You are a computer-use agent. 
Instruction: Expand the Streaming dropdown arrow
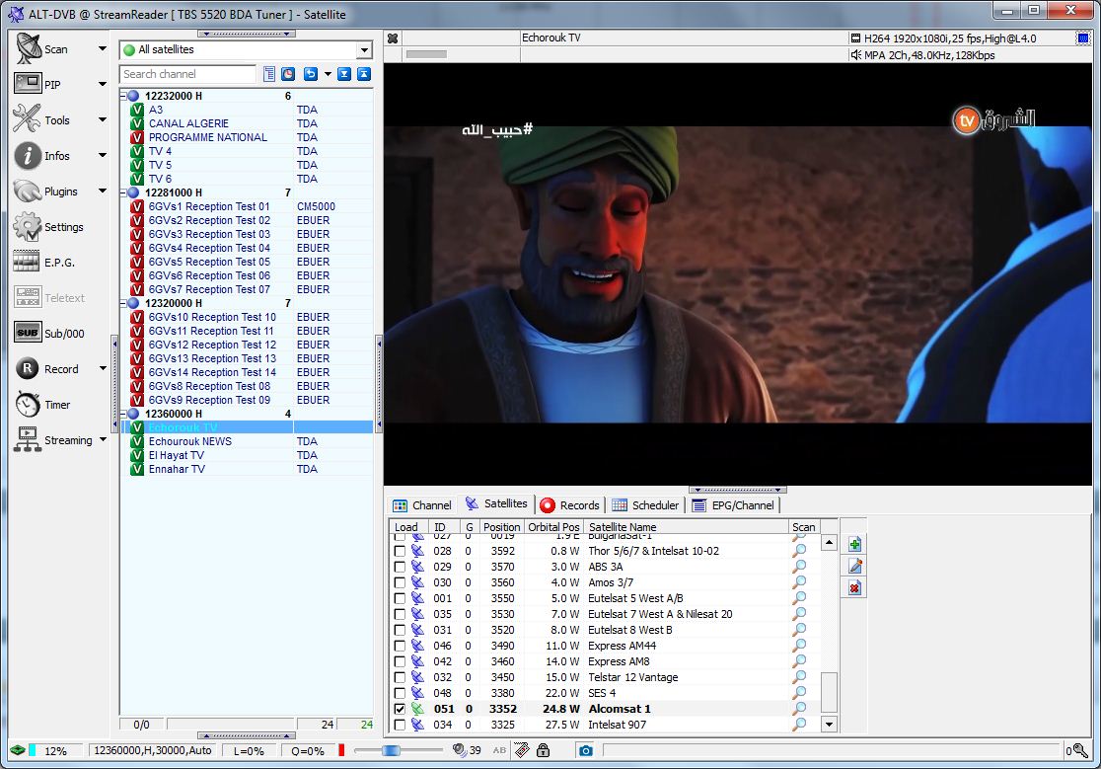pos(103,439)
